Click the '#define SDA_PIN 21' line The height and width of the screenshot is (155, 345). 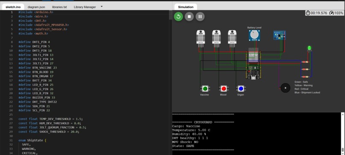34,106
